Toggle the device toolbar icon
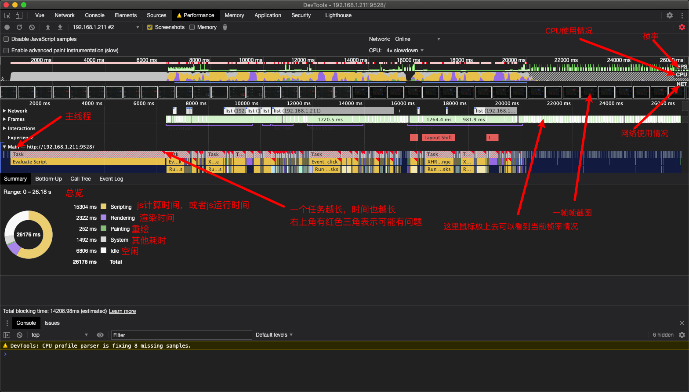 (x=19, y=15)
